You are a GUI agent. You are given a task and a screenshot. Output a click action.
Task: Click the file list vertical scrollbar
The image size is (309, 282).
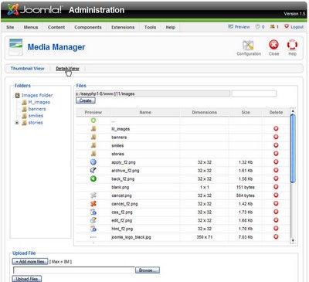293,149
